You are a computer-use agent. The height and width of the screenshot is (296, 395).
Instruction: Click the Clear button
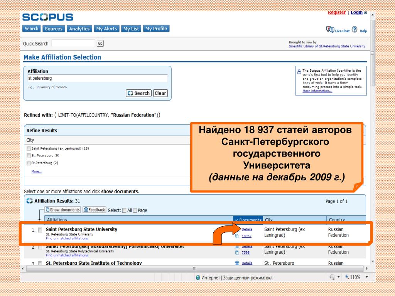click(x=160, y=93)
